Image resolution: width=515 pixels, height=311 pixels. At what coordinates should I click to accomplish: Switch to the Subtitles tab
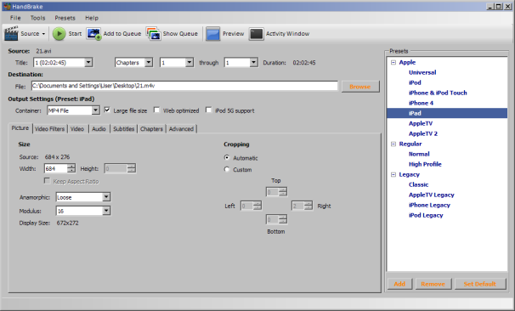(x=124, y=129)
